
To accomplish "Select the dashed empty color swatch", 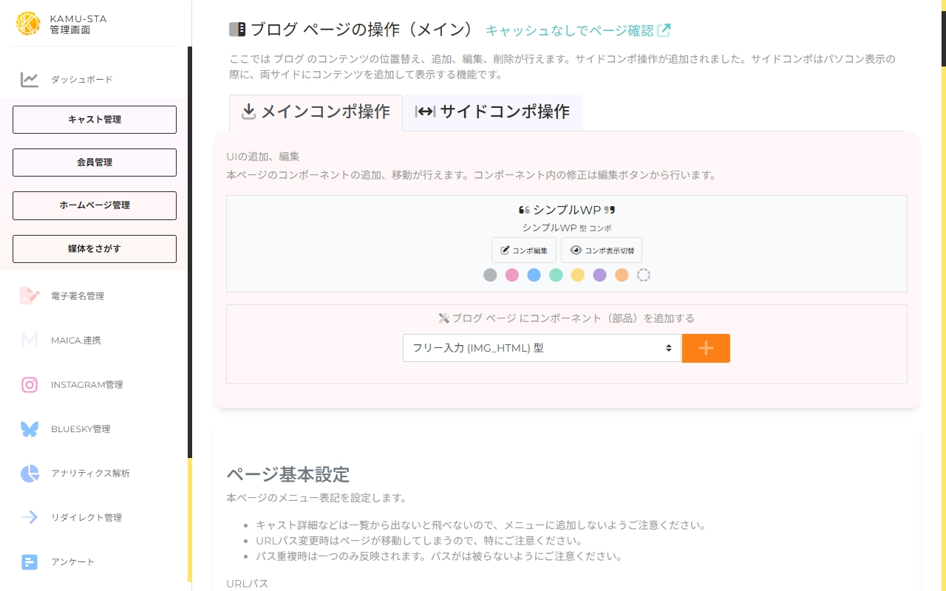I will (644, 275).
